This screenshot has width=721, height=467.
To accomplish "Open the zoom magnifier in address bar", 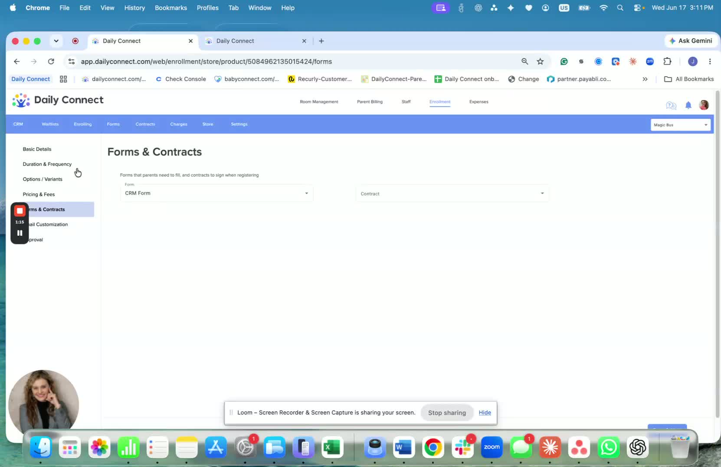I will coord(524,62).
